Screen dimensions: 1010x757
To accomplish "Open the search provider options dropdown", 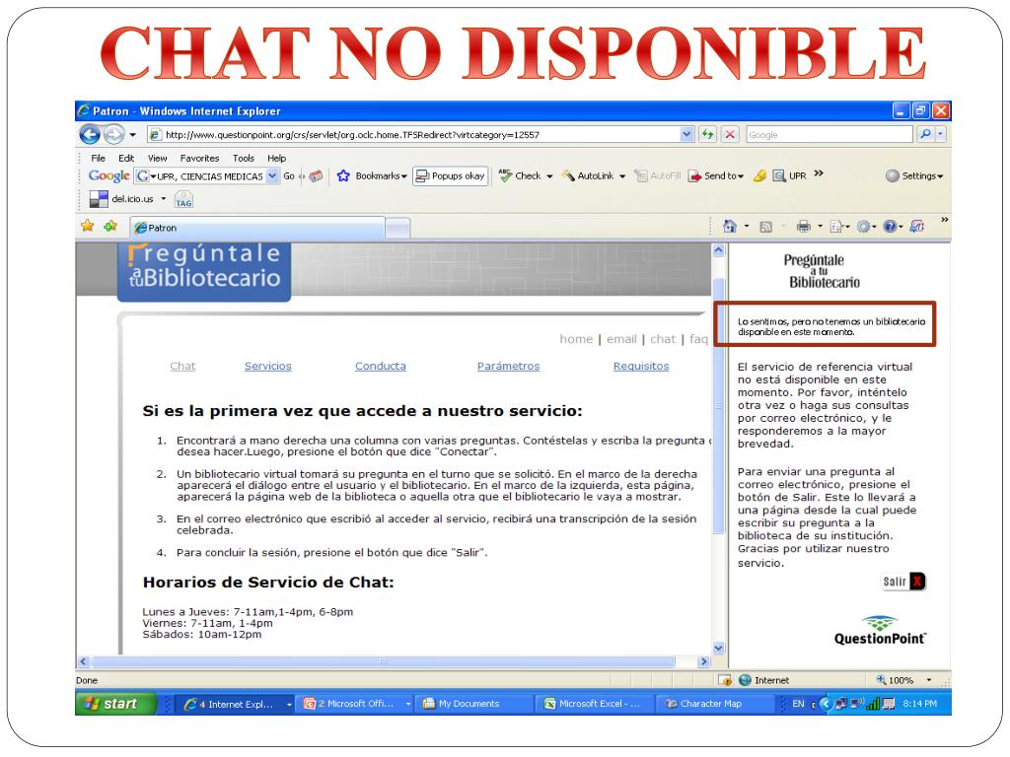I will (940, 134).
